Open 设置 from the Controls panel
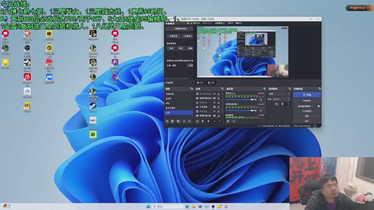Screen dimensions: 374x210 (x=307, y=116)
